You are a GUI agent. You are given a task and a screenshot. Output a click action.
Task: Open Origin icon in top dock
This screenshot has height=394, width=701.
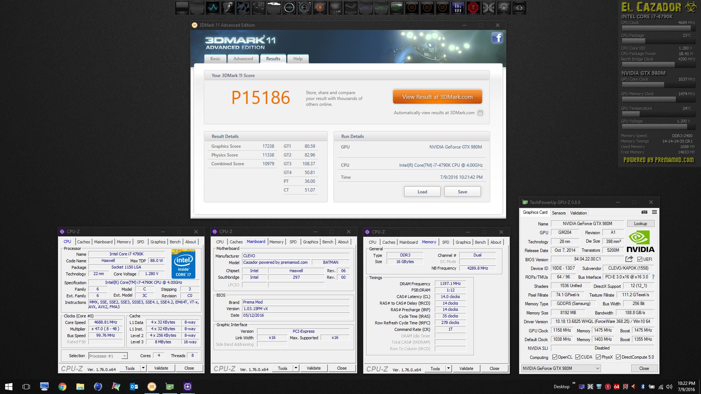(320, 7)
